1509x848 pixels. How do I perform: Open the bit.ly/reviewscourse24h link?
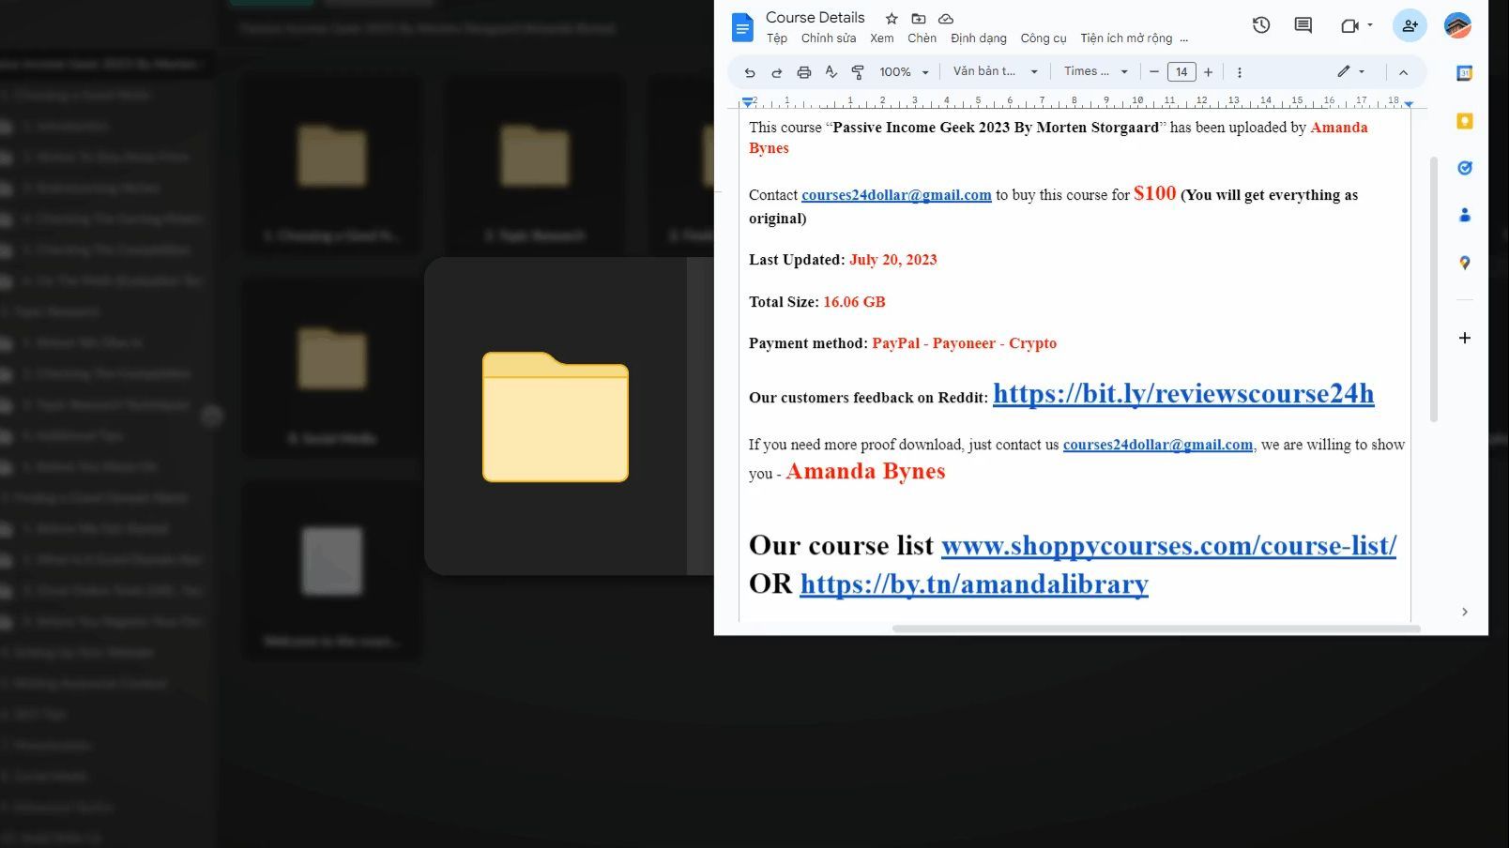pyautogui.click(x=1183, y=394)
